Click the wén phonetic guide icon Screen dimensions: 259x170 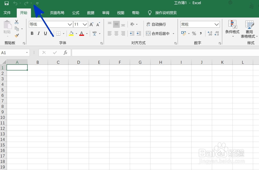point(95,33)
